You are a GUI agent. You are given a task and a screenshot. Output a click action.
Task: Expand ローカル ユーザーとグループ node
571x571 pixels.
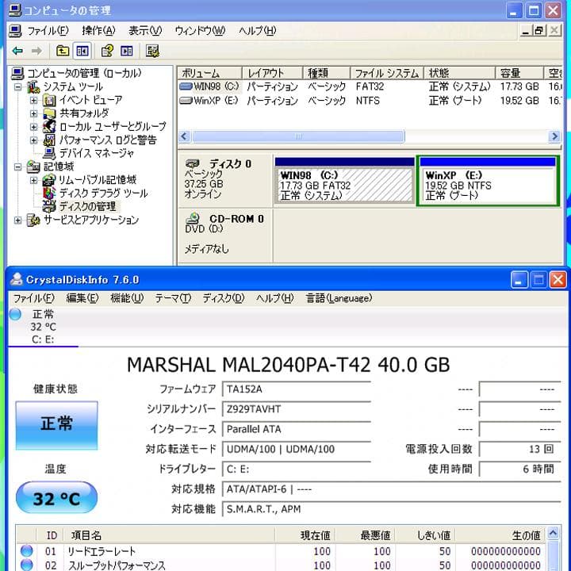tap(33, 127)
